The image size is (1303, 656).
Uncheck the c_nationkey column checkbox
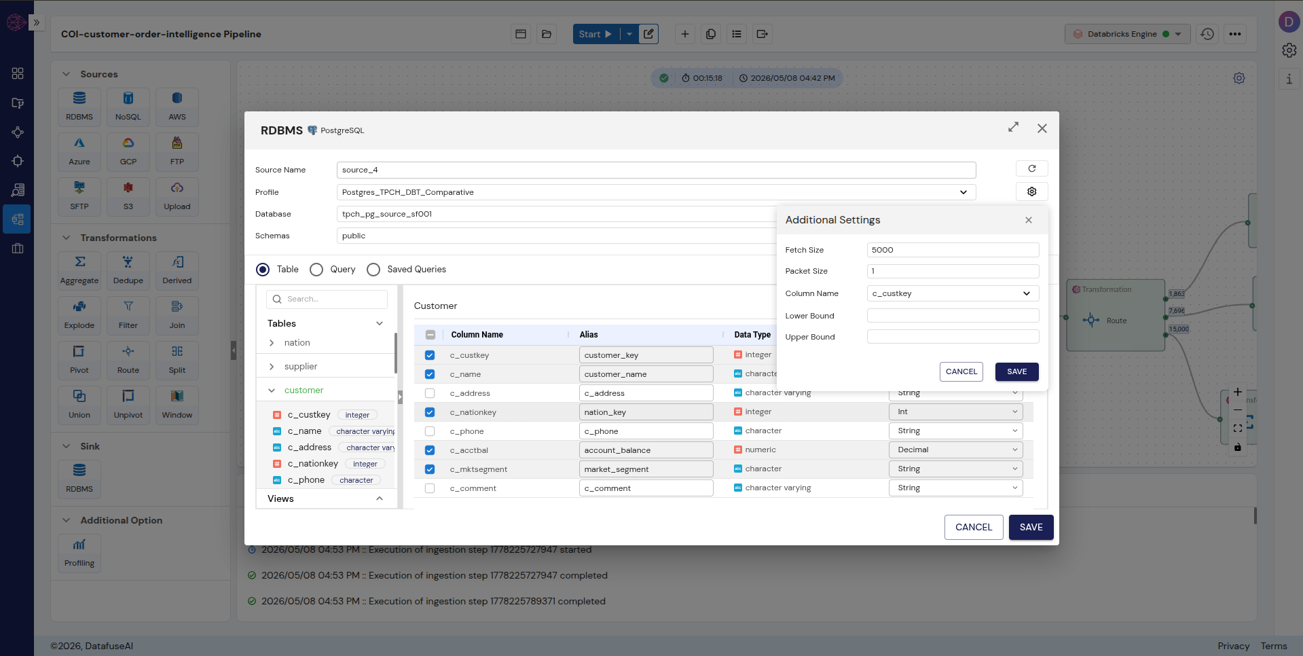click(x=430, y=412)
